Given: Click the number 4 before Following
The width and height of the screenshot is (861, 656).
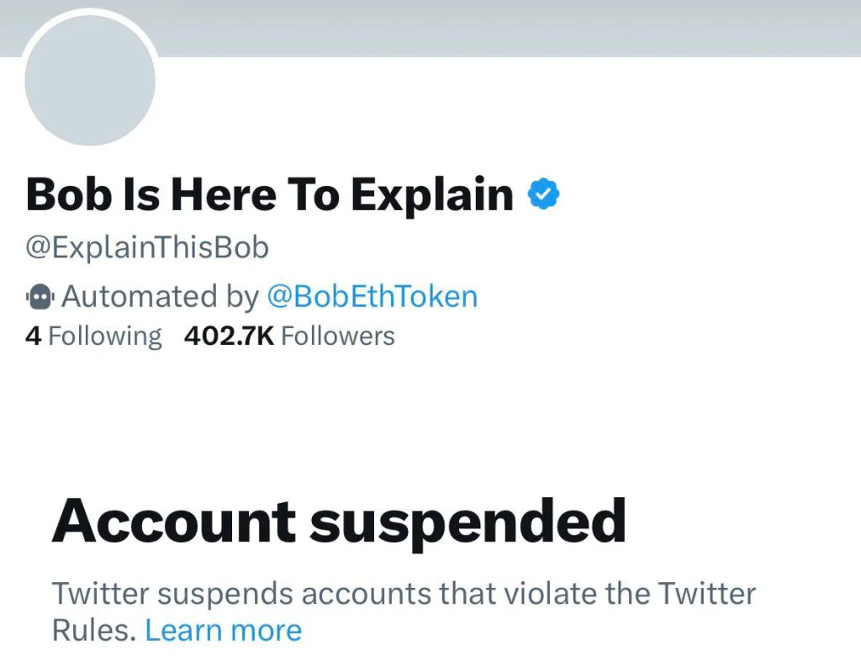Looking at the screenshot, I should (33, 336).
